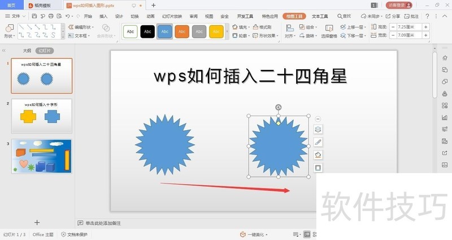Viewport: 452px width, 240px height.
Task: Open the 旋转 (Rotate) dropdown
Action: 308,35
